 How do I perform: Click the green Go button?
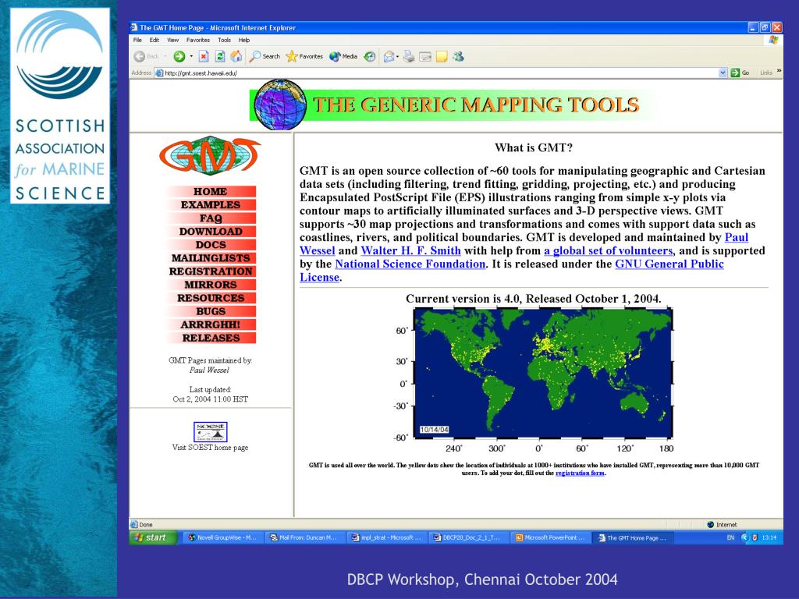(740, 73)
